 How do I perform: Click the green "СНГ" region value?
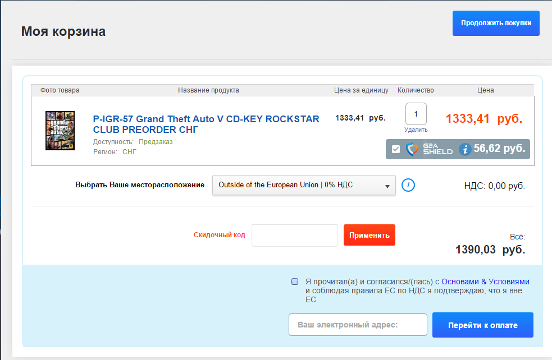click(x=129, y=152)
